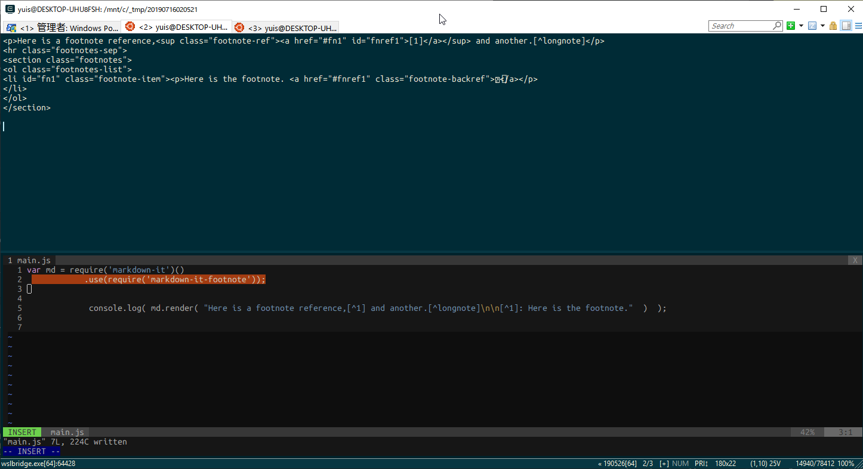Screen dimensions: 863x469
Task: Click the magnifier icon in the search box
Action: [777, 26]
